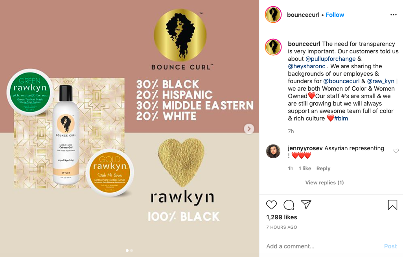
Task: Open the @heysharonc mention link
Action: point(307,66)
